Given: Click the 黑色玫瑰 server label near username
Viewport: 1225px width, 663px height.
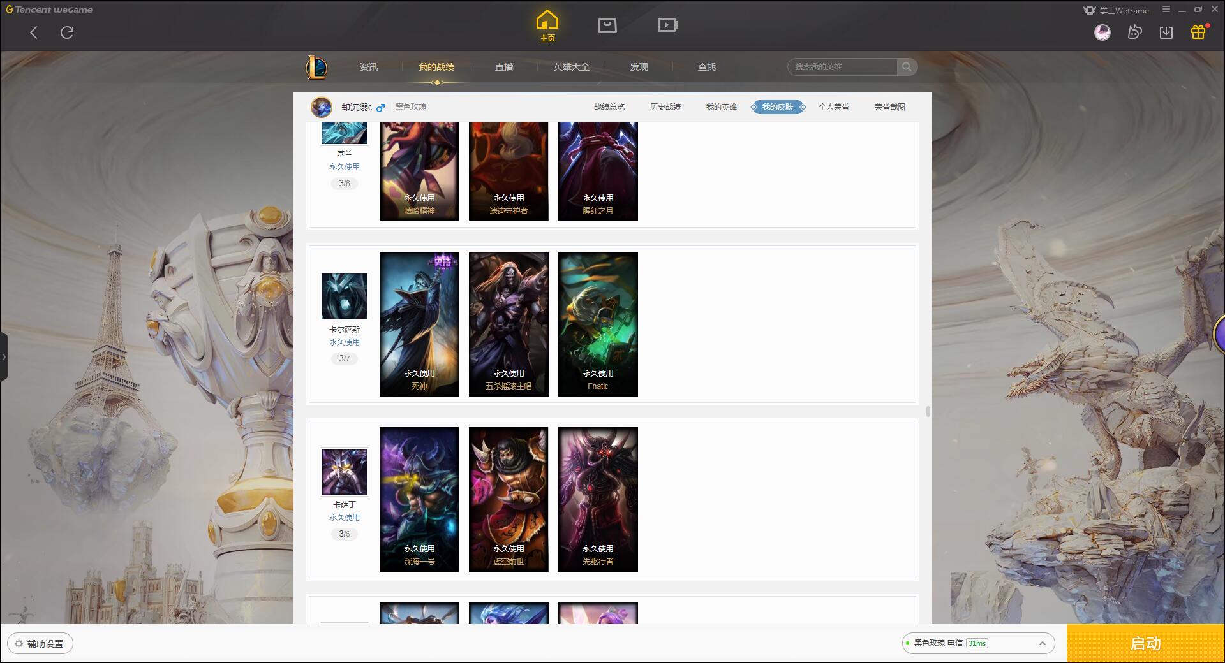Looking at the screenshot, I should pyautogui.click(x=411, y=107).
